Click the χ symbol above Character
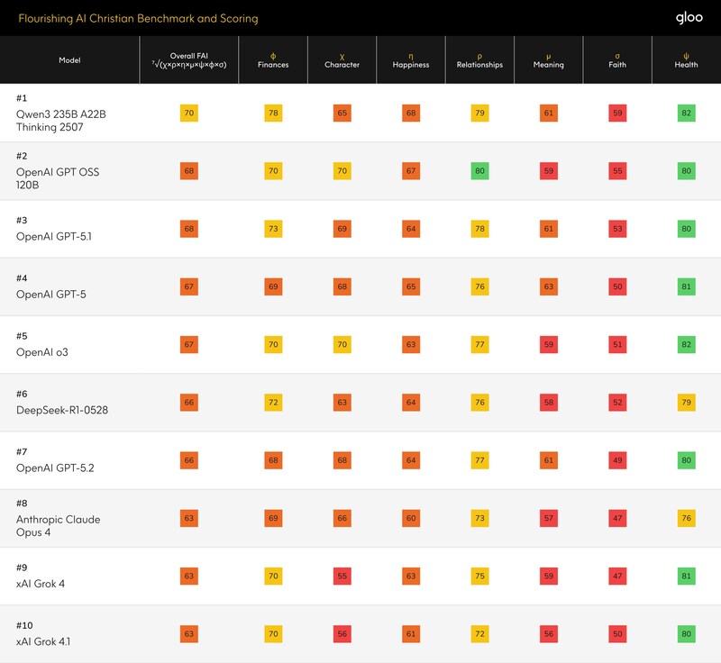 click(342, 55)
